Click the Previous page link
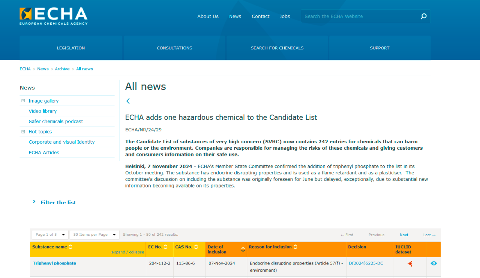This screenshot has height=278, width=480. coord(376,235)
